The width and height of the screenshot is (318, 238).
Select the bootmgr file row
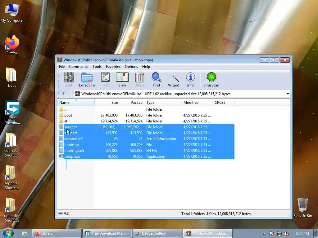tap(146, 144)
